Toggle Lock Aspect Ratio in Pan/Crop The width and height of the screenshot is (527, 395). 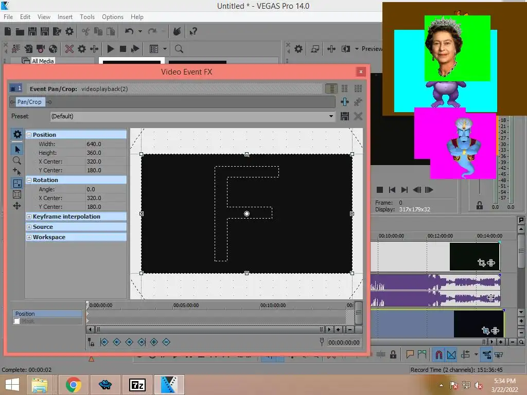click(x=17, y=194)
